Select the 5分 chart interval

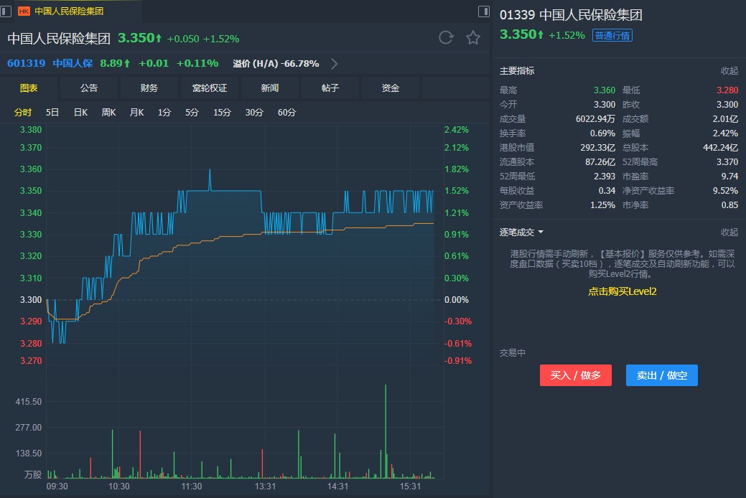192,113
